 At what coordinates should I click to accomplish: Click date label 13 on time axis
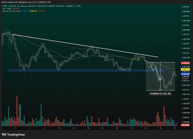point(74,128)
